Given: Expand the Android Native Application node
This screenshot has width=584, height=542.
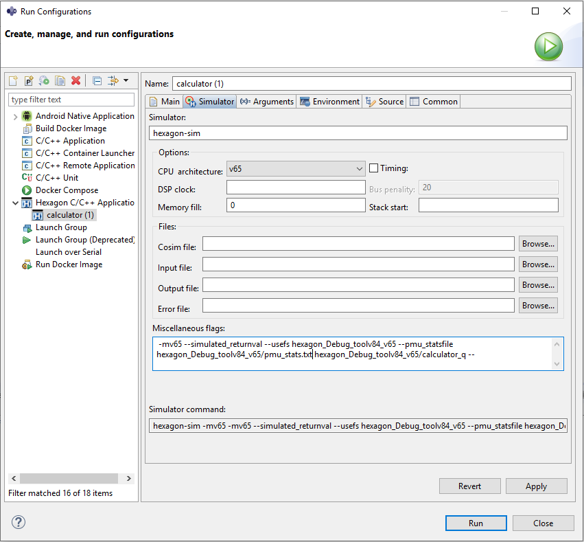Looking at the screenshot, I should coord(15,117).
